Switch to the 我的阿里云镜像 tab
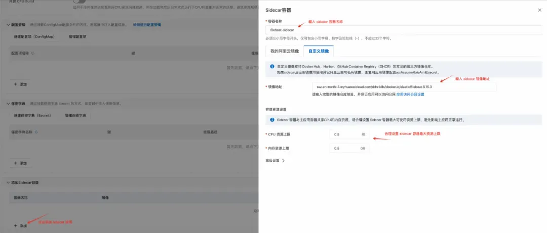This screenshot has width=547, height=233. pyautogui.click(x=284, y=51)
